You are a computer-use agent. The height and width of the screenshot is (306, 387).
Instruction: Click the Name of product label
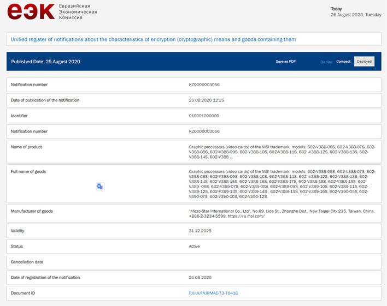[x=26, y=147]
